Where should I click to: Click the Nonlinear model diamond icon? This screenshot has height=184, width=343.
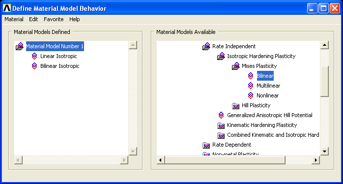click(x=251, y=95)
